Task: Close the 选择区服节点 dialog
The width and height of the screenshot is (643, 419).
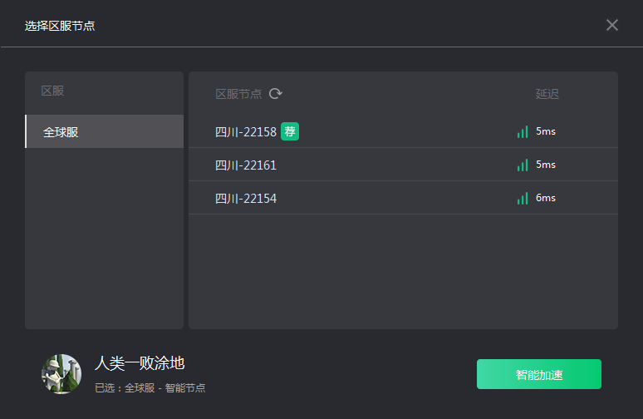Action: (612, 25)
